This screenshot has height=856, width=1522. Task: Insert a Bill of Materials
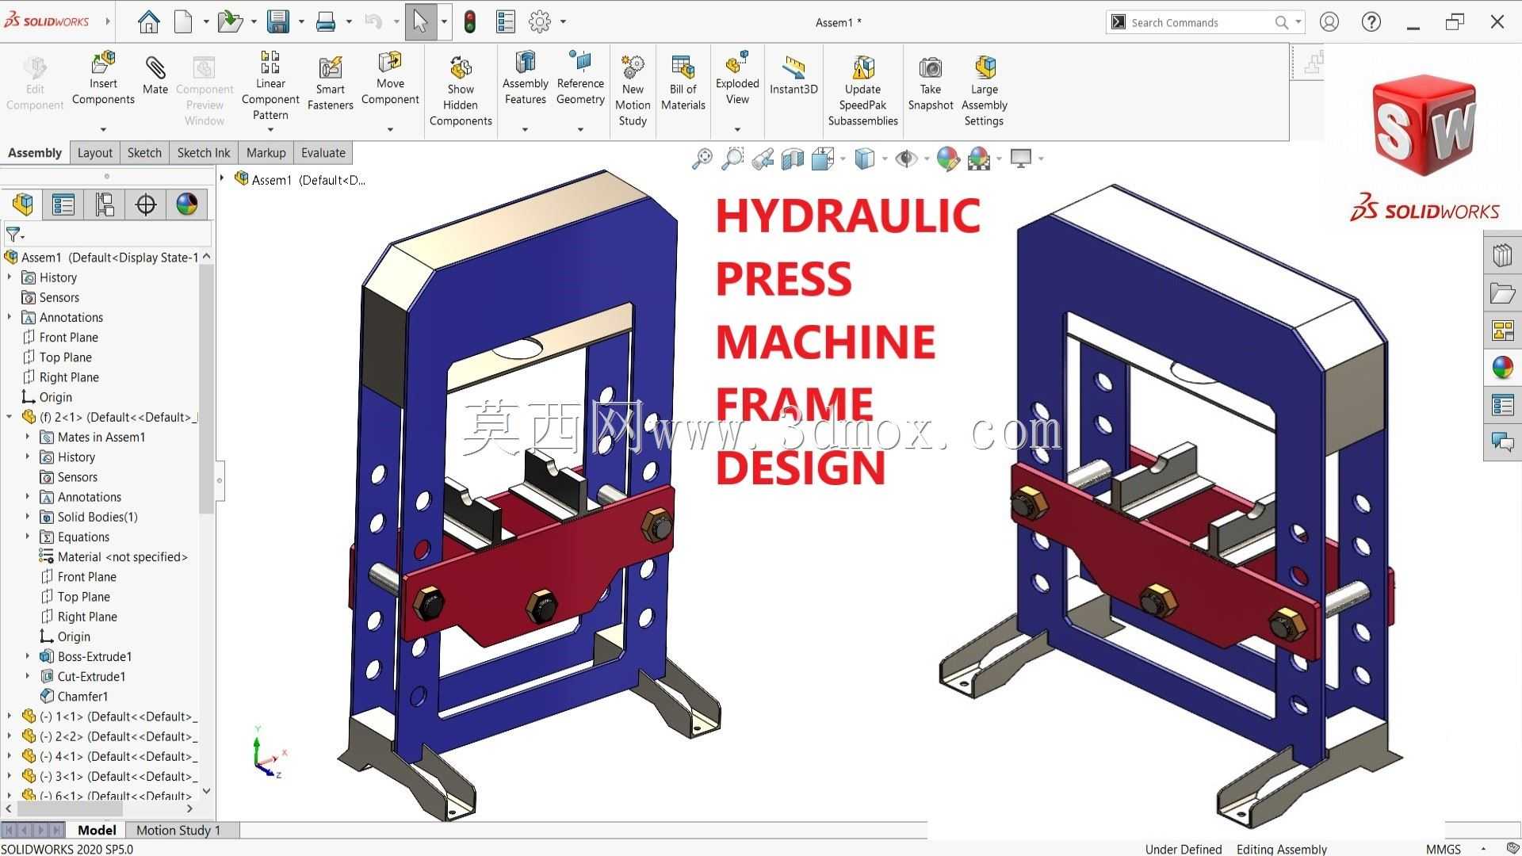[683, 83]
